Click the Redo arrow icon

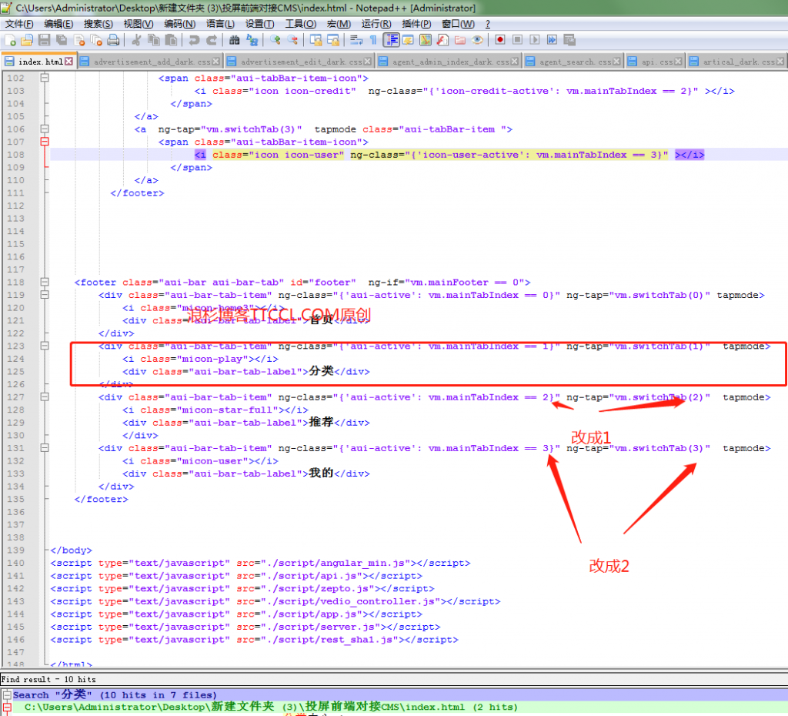point(212,40)
